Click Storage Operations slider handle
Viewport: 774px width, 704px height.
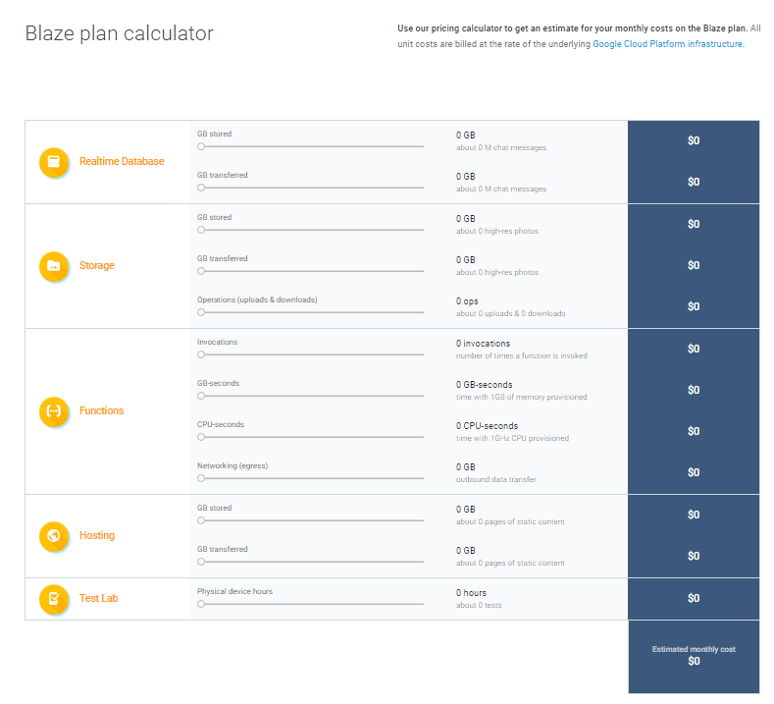(x=201, y=312)
